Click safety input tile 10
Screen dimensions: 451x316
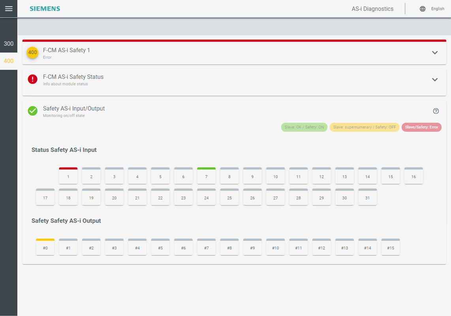pos(275,175)
